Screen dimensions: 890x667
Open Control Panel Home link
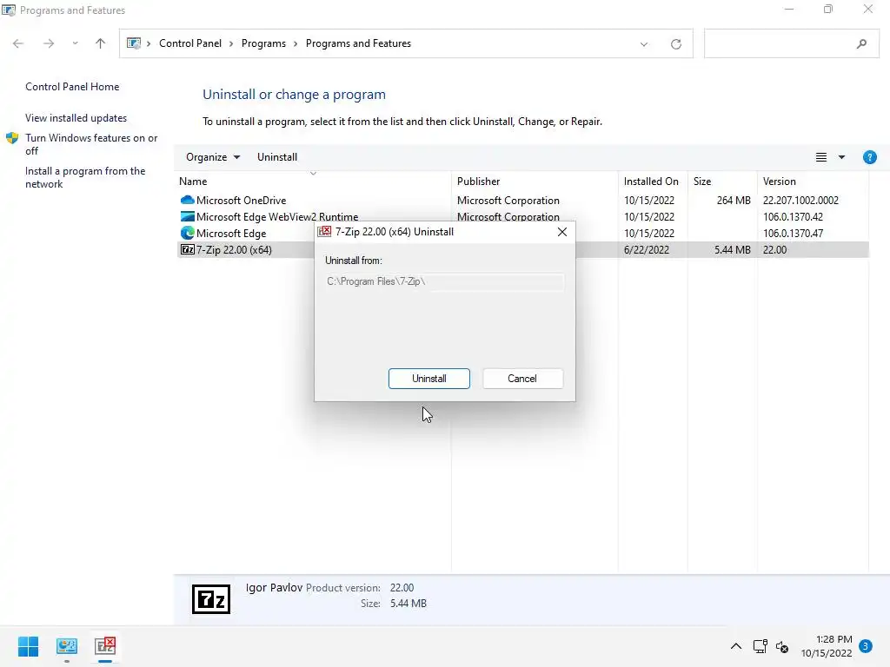72,87
